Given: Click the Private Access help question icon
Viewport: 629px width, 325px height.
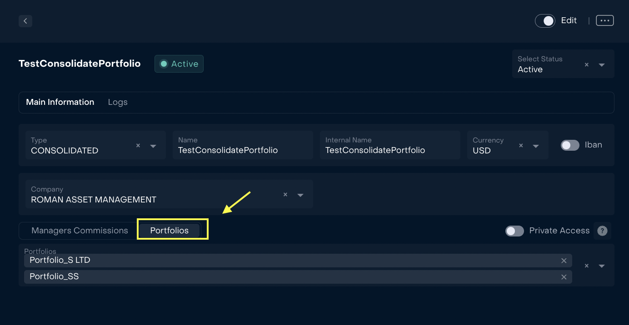Looking at the screenshot, I should pyautogui.click(x=602, y=231).
